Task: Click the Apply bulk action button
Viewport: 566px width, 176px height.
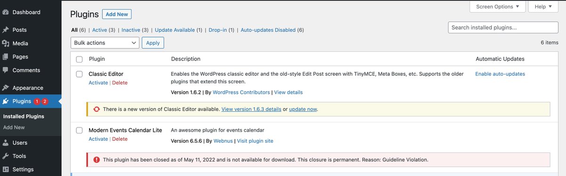Action: [x=153, y=43]
